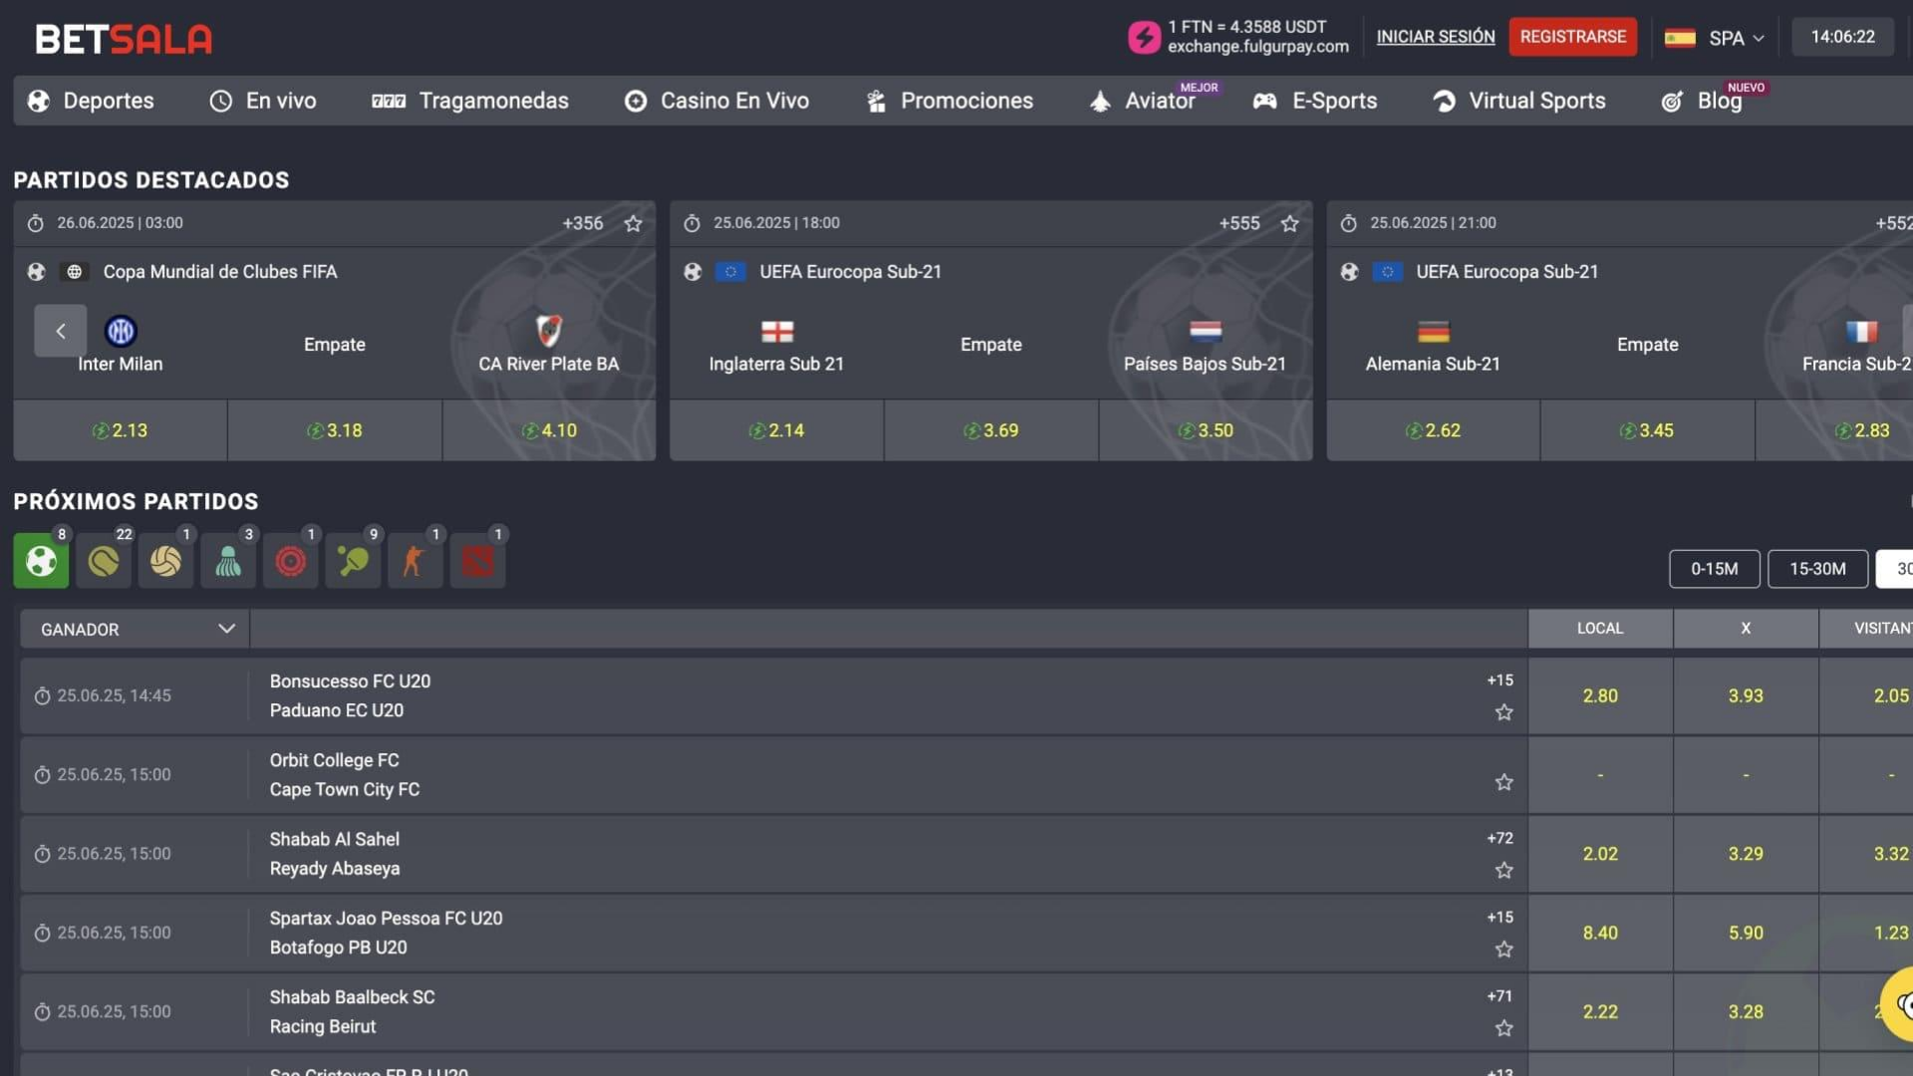Expand +356 more markets for Inter Milan match
Viewport: 1913px width, 1076px height.
coord(583,223)
